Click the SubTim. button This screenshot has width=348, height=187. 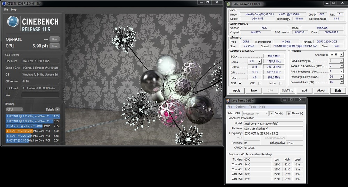click(287, 91)
